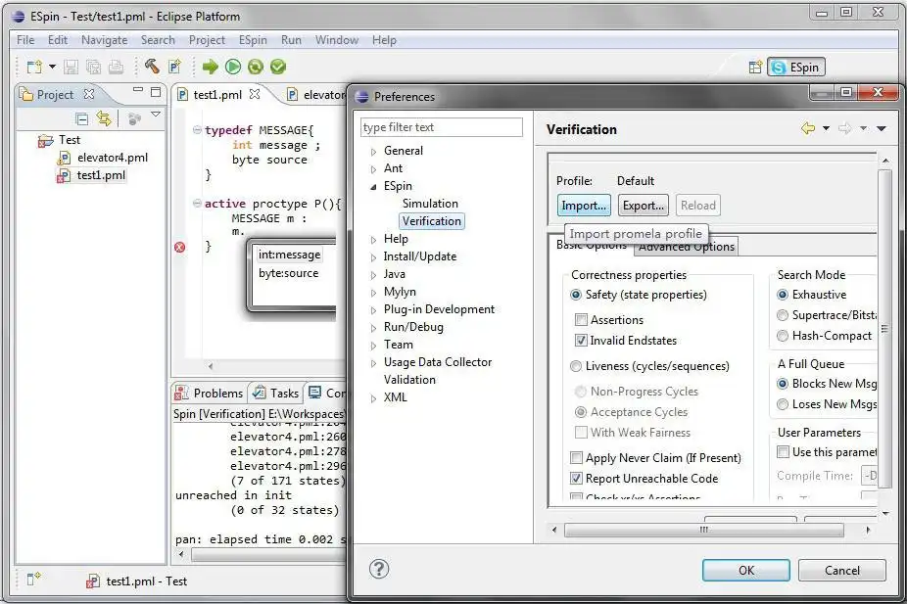
Task: Toggle Link with Editor in Project view
Action: click(x=104, y=118)
